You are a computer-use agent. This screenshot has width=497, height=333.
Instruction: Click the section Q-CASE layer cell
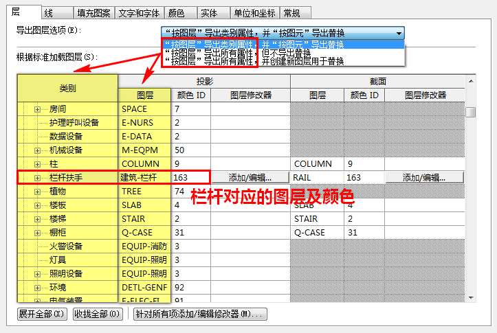(318, 233)
